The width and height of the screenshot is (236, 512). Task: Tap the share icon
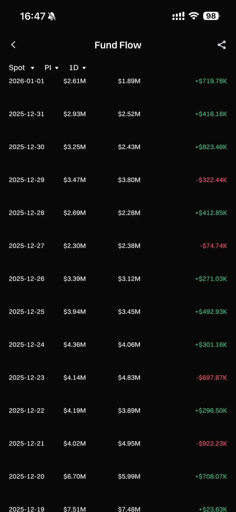pyautogui.click(x=221, y=45)
